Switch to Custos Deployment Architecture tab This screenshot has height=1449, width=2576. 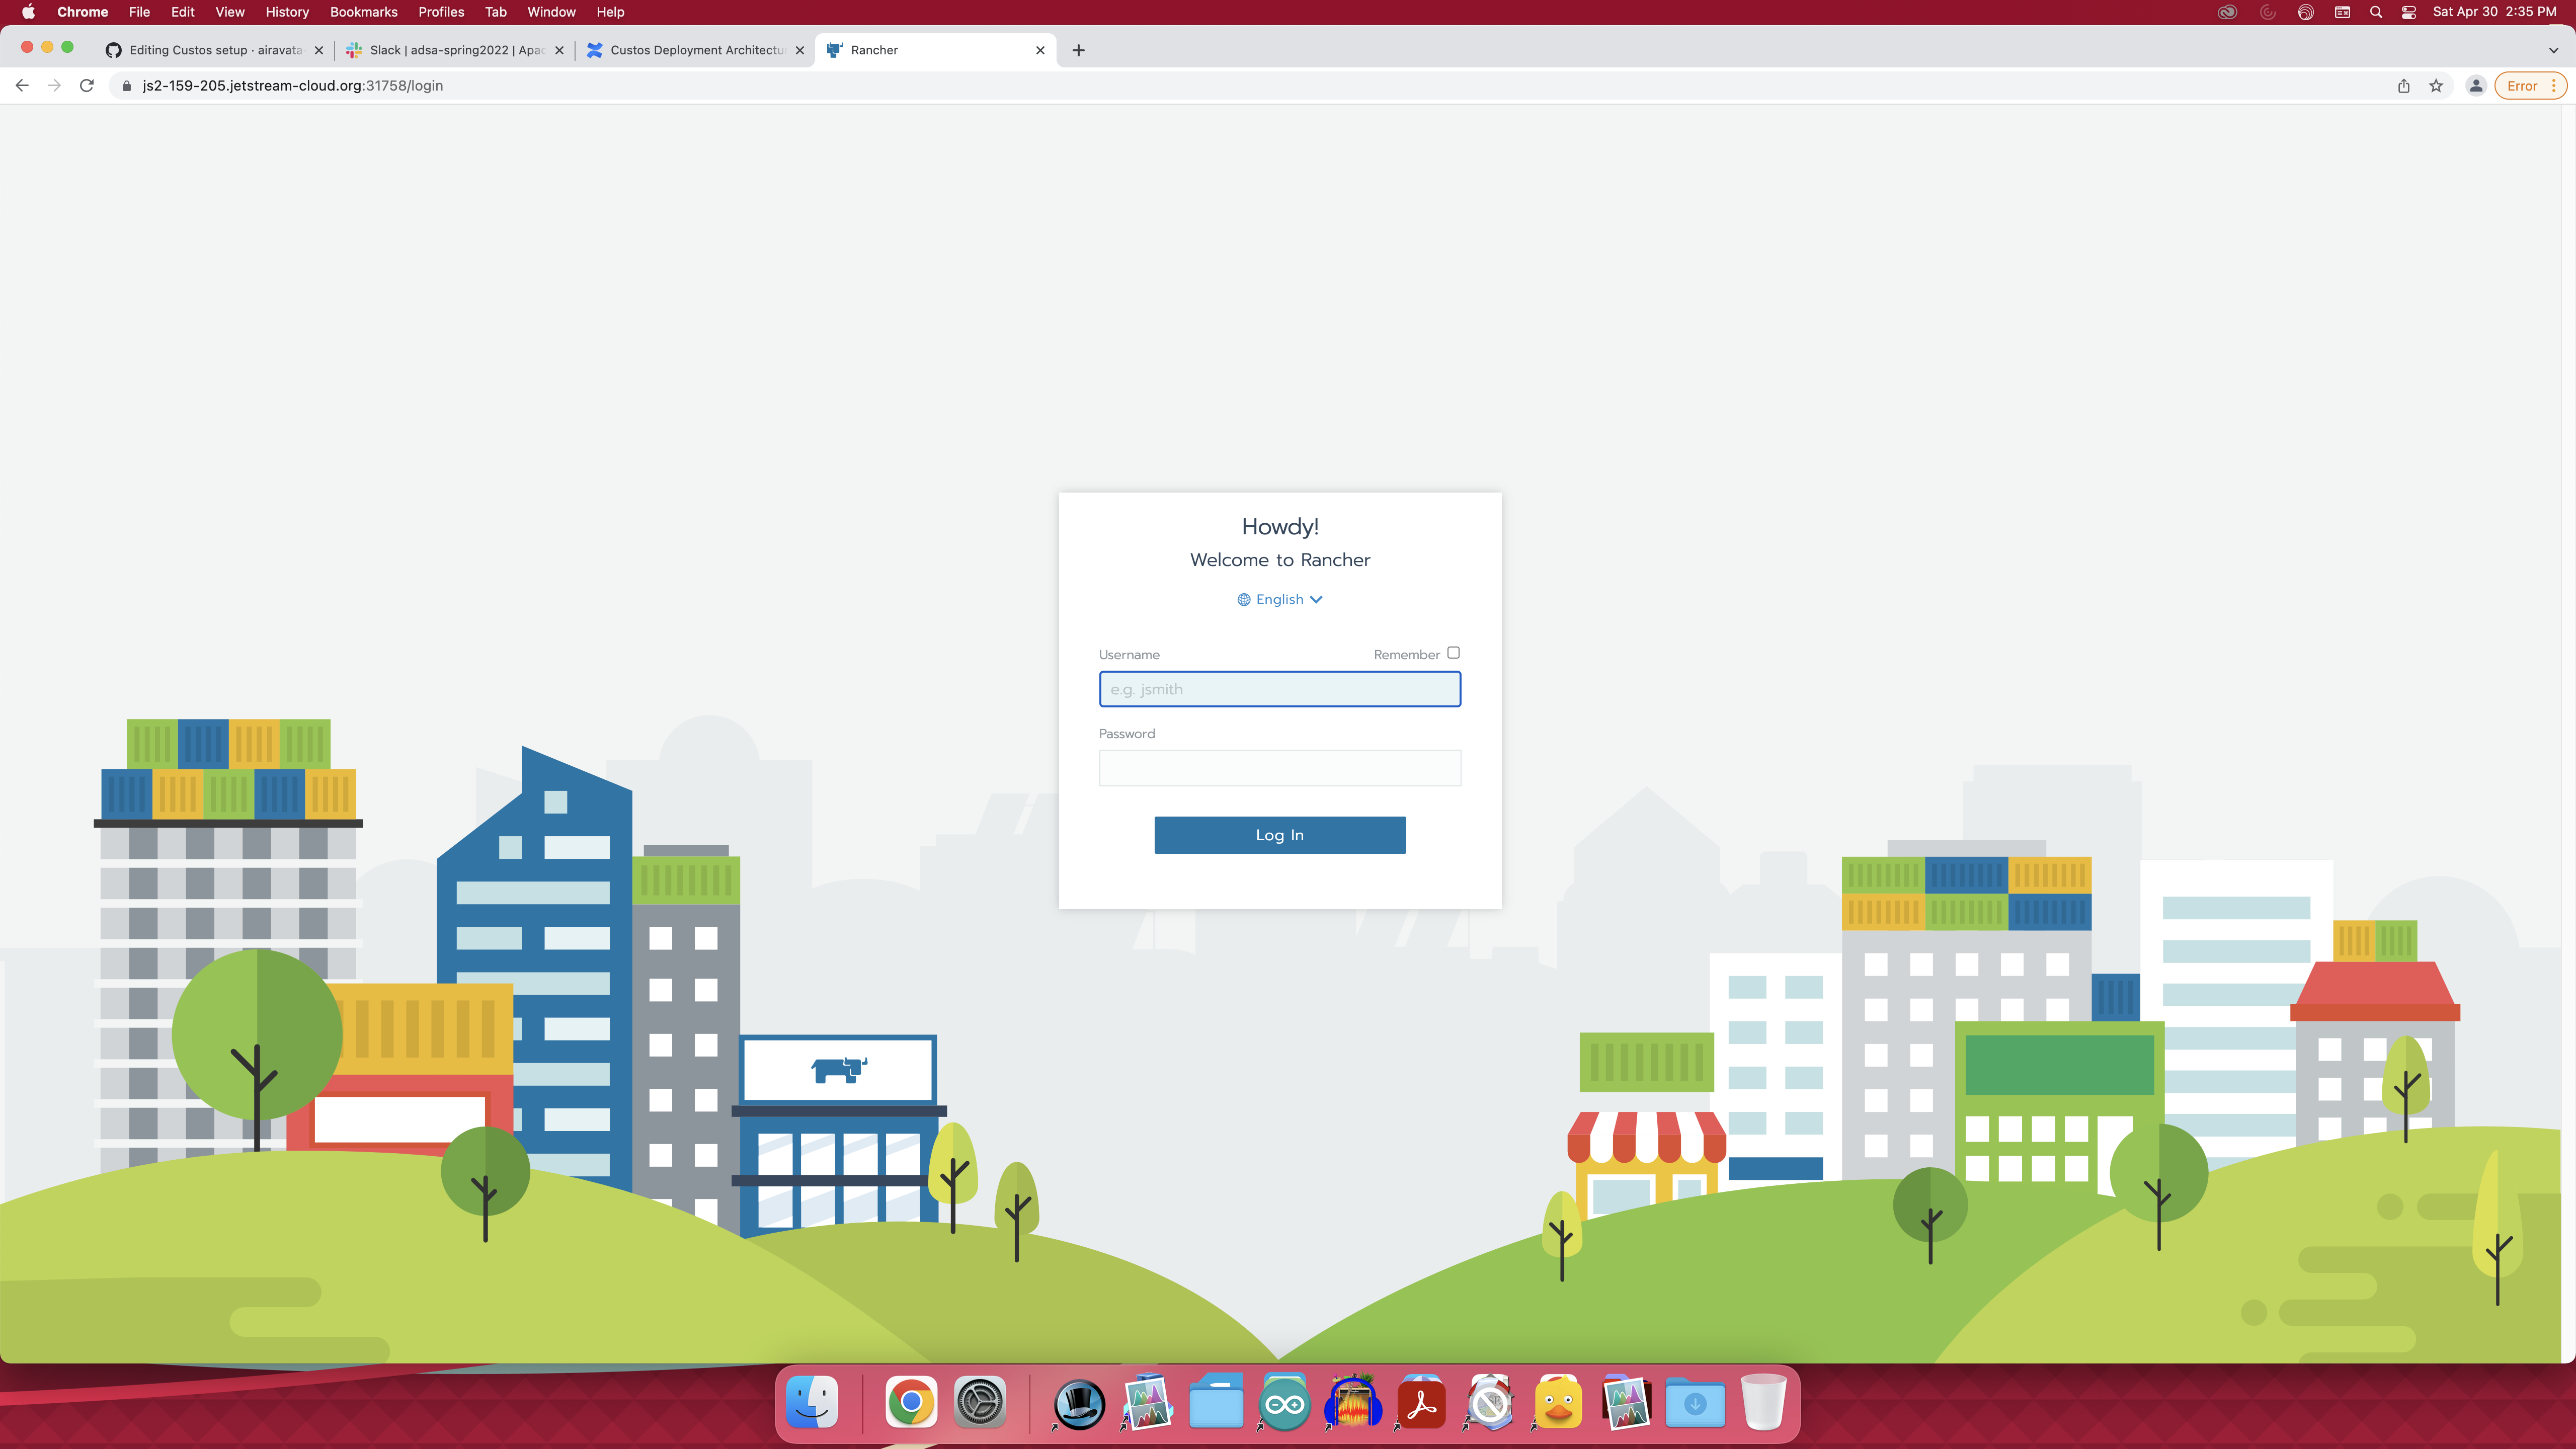[x=696, y=50]
